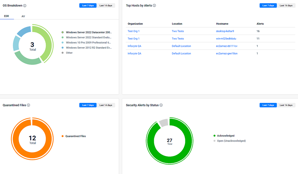This screenshot has height=174, width=298.
Task: Open the desktop-keltar9 hostname link
Action: 225,31
